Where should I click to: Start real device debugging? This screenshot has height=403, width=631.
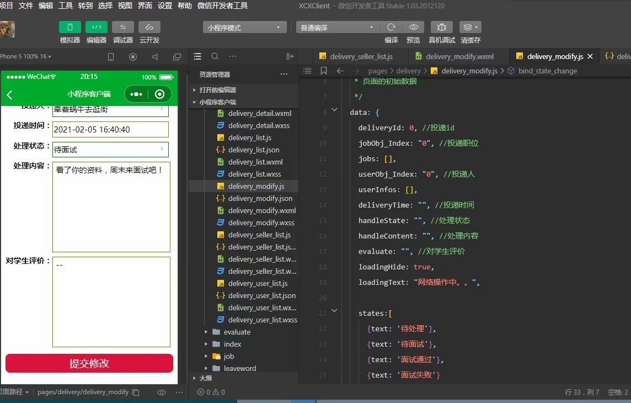441,28
